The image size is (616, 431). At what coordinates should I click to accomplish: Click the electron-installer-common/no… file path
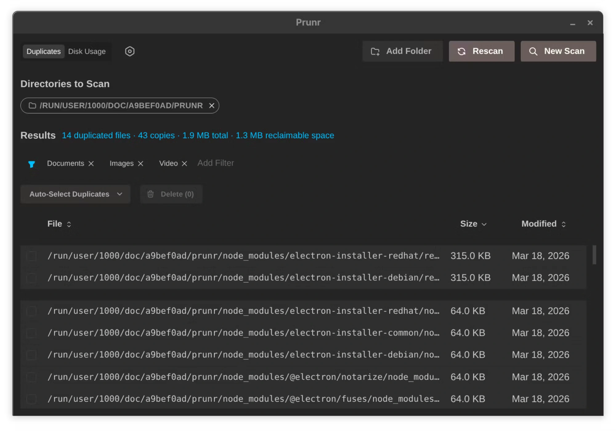coord(243,333)
